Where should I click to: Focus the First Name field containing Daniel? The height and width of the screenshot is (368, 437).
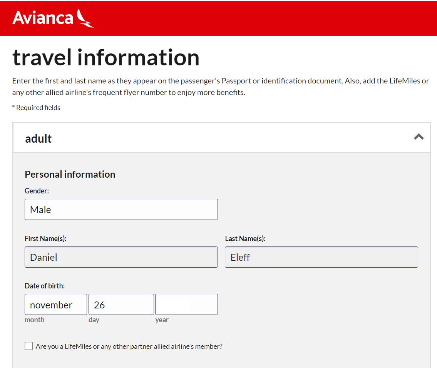point(121,257)
